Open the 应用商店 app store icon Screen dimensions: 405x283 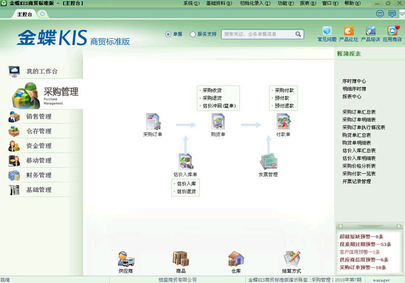point(392,32)
